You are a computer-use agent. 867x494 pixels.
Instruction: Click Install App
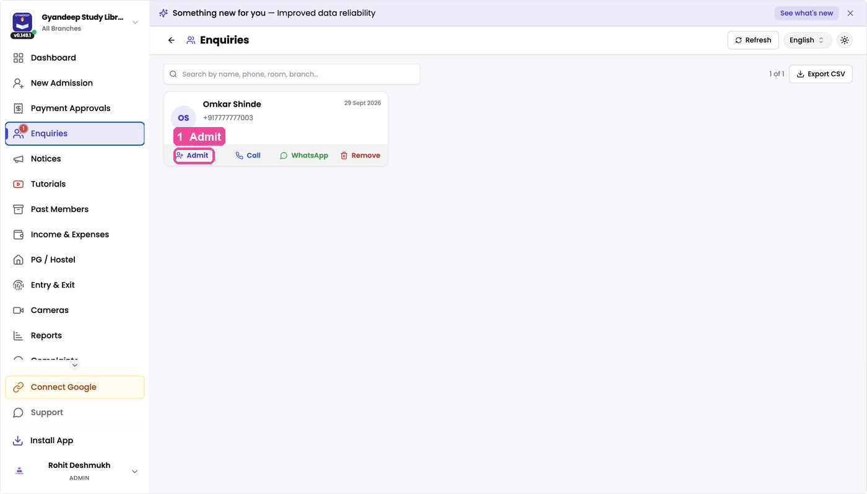tap(75, 441)
